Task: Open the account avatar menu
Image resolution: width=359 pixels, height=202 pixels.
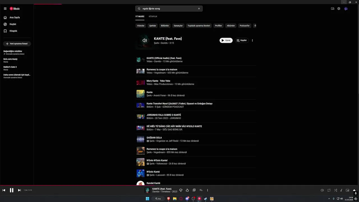Action: [x=346, y=9]
